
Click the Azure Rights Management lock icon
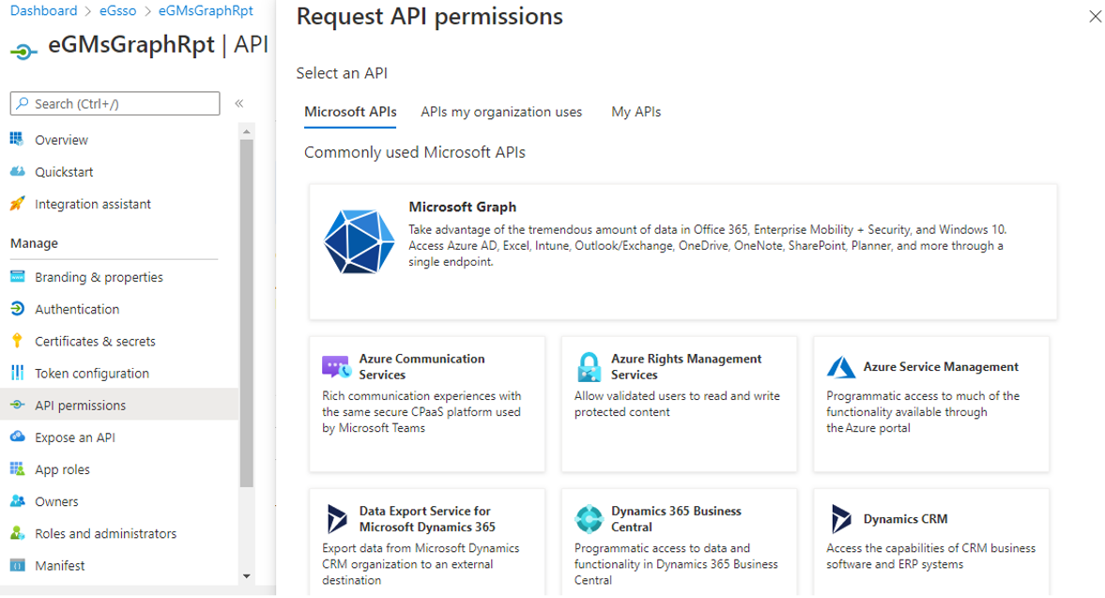(x=589, y=367)
